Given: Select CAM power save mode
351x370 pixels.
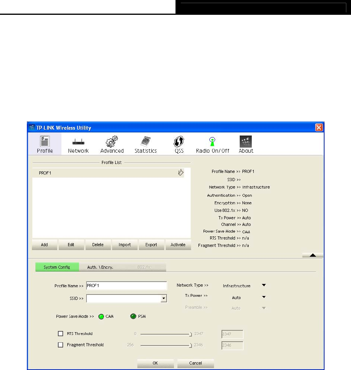Looking at the screenshot, I should click(101, 316).
